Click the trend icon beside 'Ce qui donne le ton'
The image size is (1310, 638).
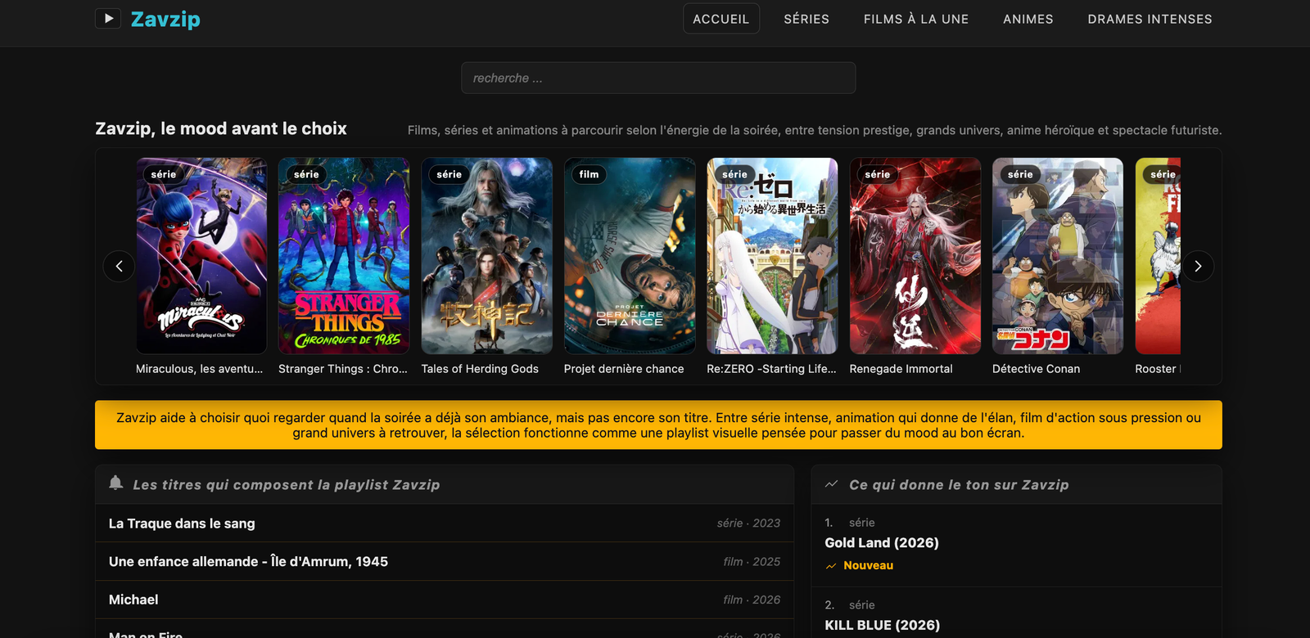click(832, 484)
